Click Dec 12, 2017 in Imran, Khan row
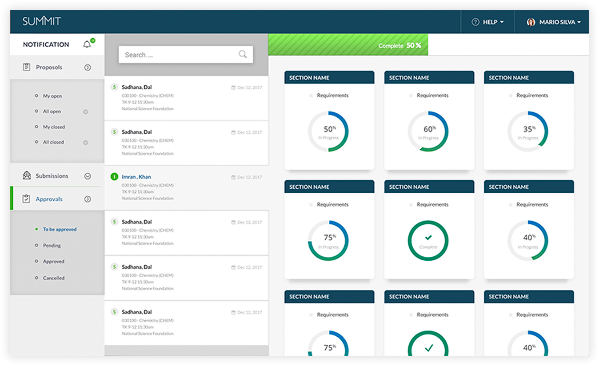This screenshot has width=599, height=366. point(250,177)
